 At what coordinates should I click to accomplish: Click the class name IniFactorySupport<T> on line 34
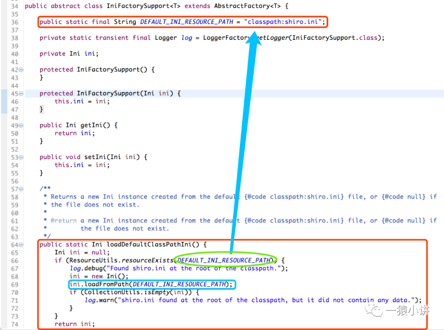143,6
